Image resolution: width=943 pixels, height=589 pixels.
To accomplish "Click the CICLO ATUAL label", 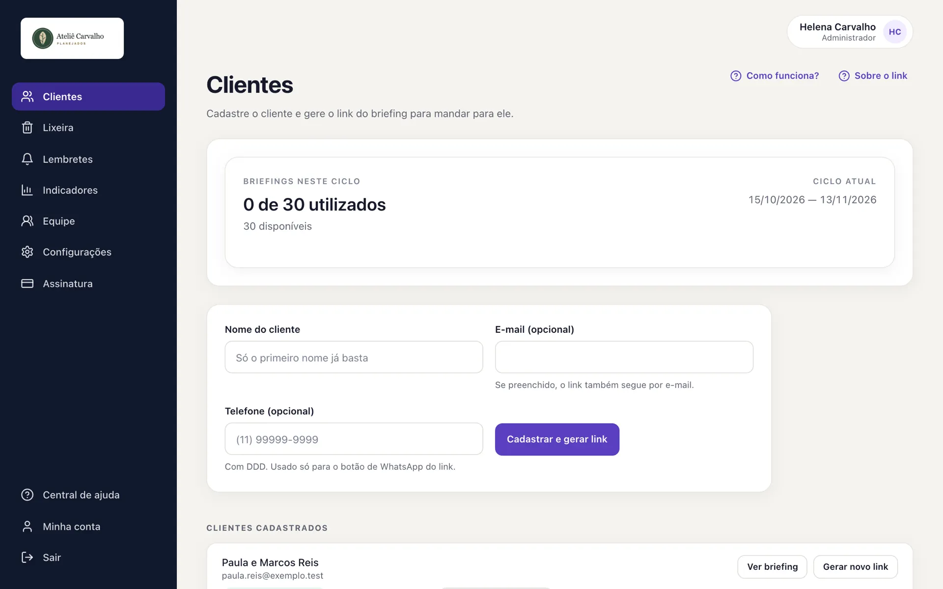I will click(844, 182).
